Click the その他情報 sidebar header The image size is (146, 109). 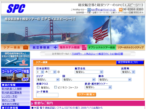tap(15, 108)
